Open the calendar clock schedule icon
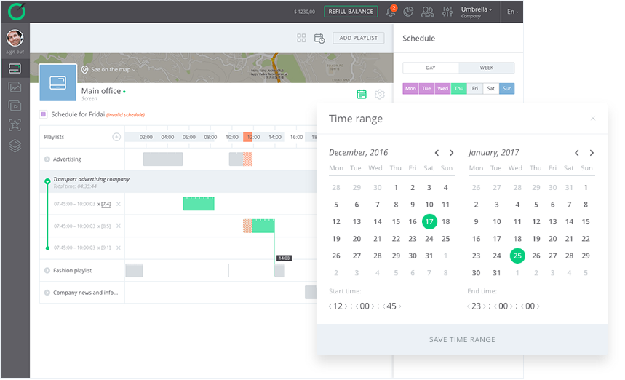The height and width of the screenshot is (380, 625). (x=319, y=39)
